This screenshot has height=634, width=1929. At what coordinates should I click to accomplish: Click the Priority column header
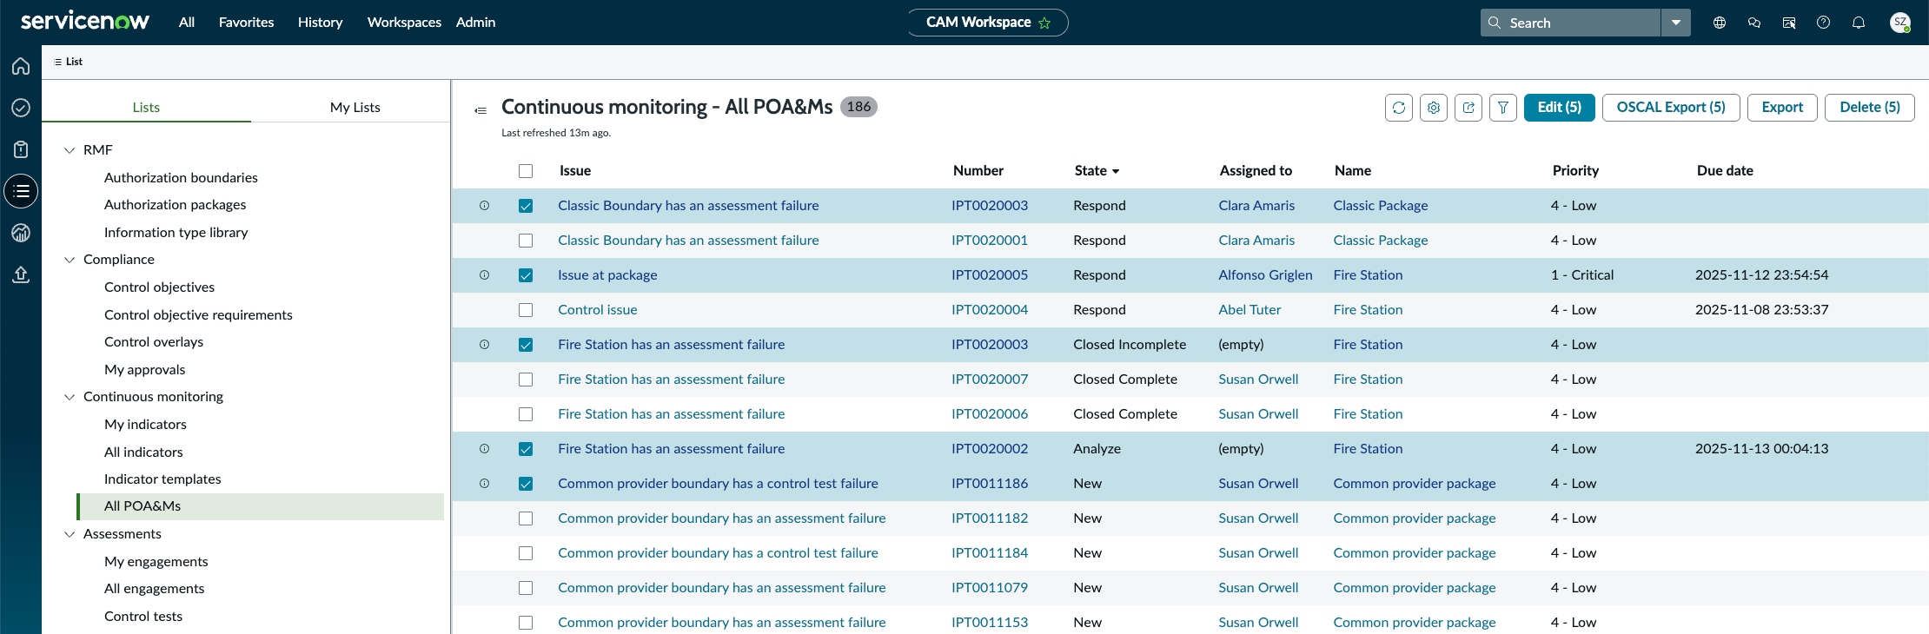pos(1575,171)
